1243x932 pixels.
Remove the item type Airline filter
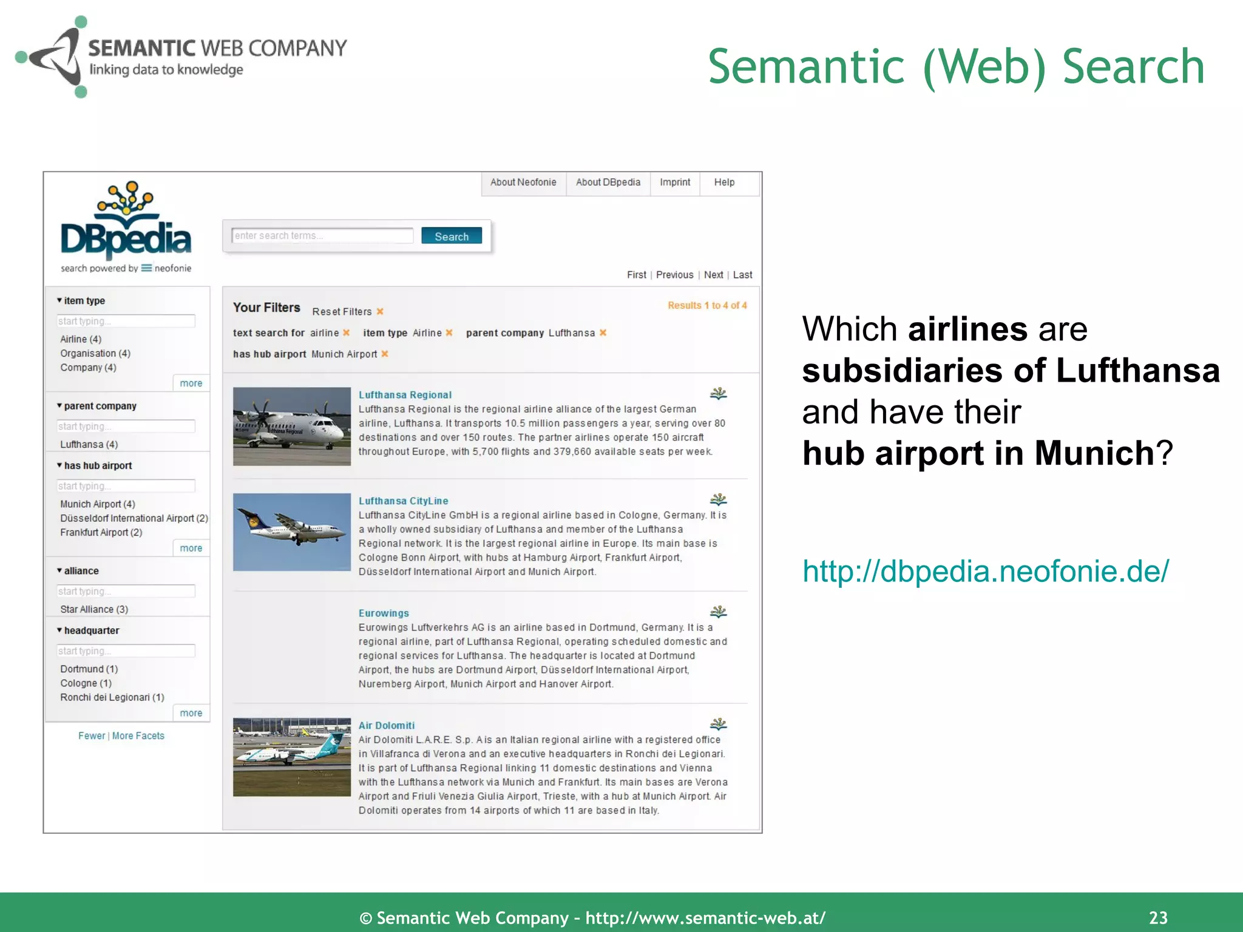pyautogui.click(x=449, y=333)
